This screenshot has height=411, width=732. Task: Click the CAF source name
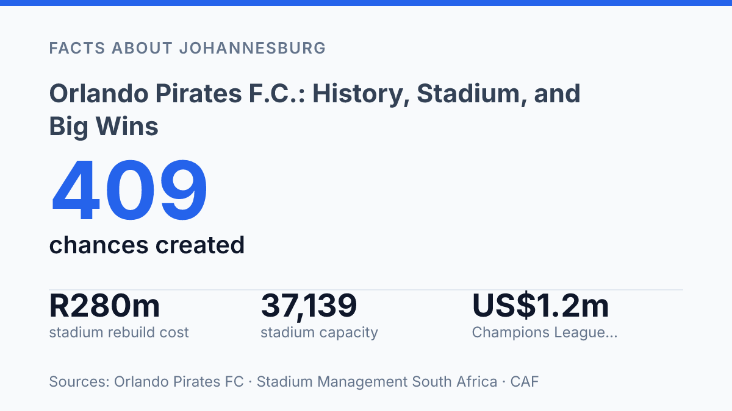(525, 382)
